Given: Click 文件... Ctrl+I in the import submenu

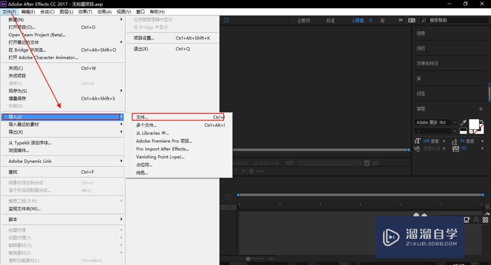Looking at the screenshot, I should pos(178,117).
